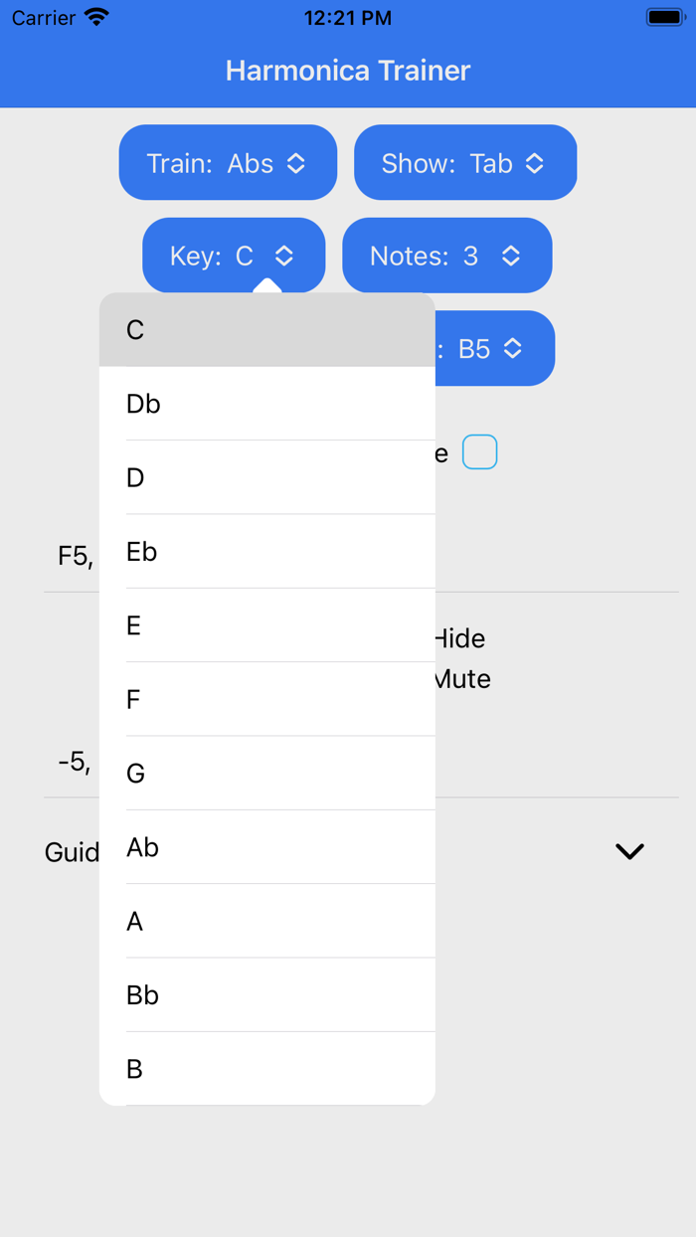The image size is (696, 1237).
Task: Click the up-down arrows next to B5
Action: 513,349
